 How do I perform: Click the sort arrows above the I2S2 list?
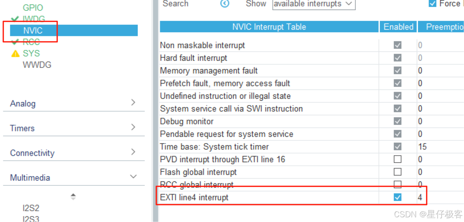(73, 196)
